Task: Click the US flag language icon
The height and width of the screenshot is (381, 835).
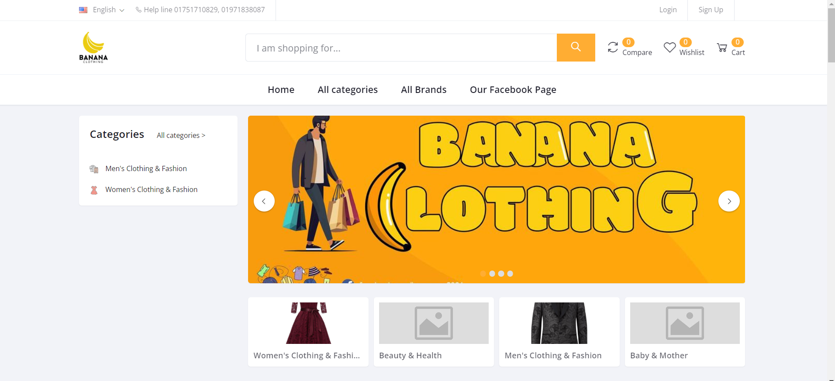Action: tap(83, 10)
